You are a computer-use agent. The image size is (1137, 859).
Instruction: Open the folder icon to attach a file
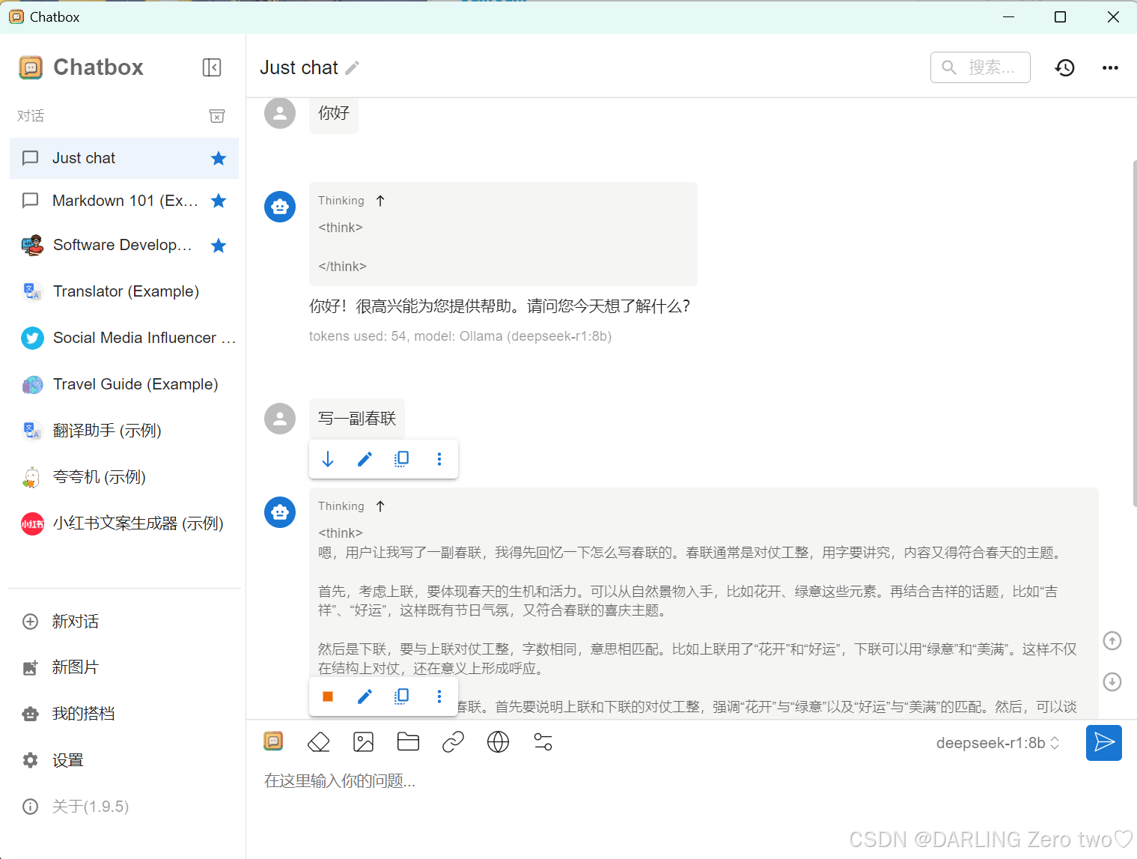408,742
